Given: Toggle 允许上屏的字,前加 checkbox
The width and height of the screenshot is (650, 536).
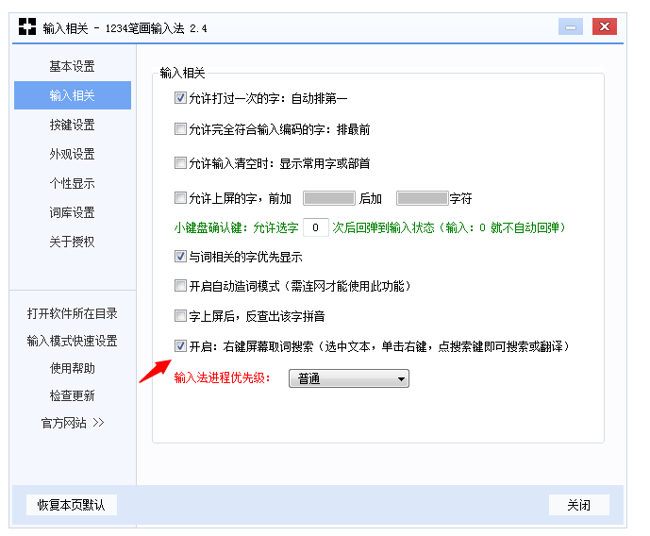Looking at the screenshot, I should pos(180,198).
